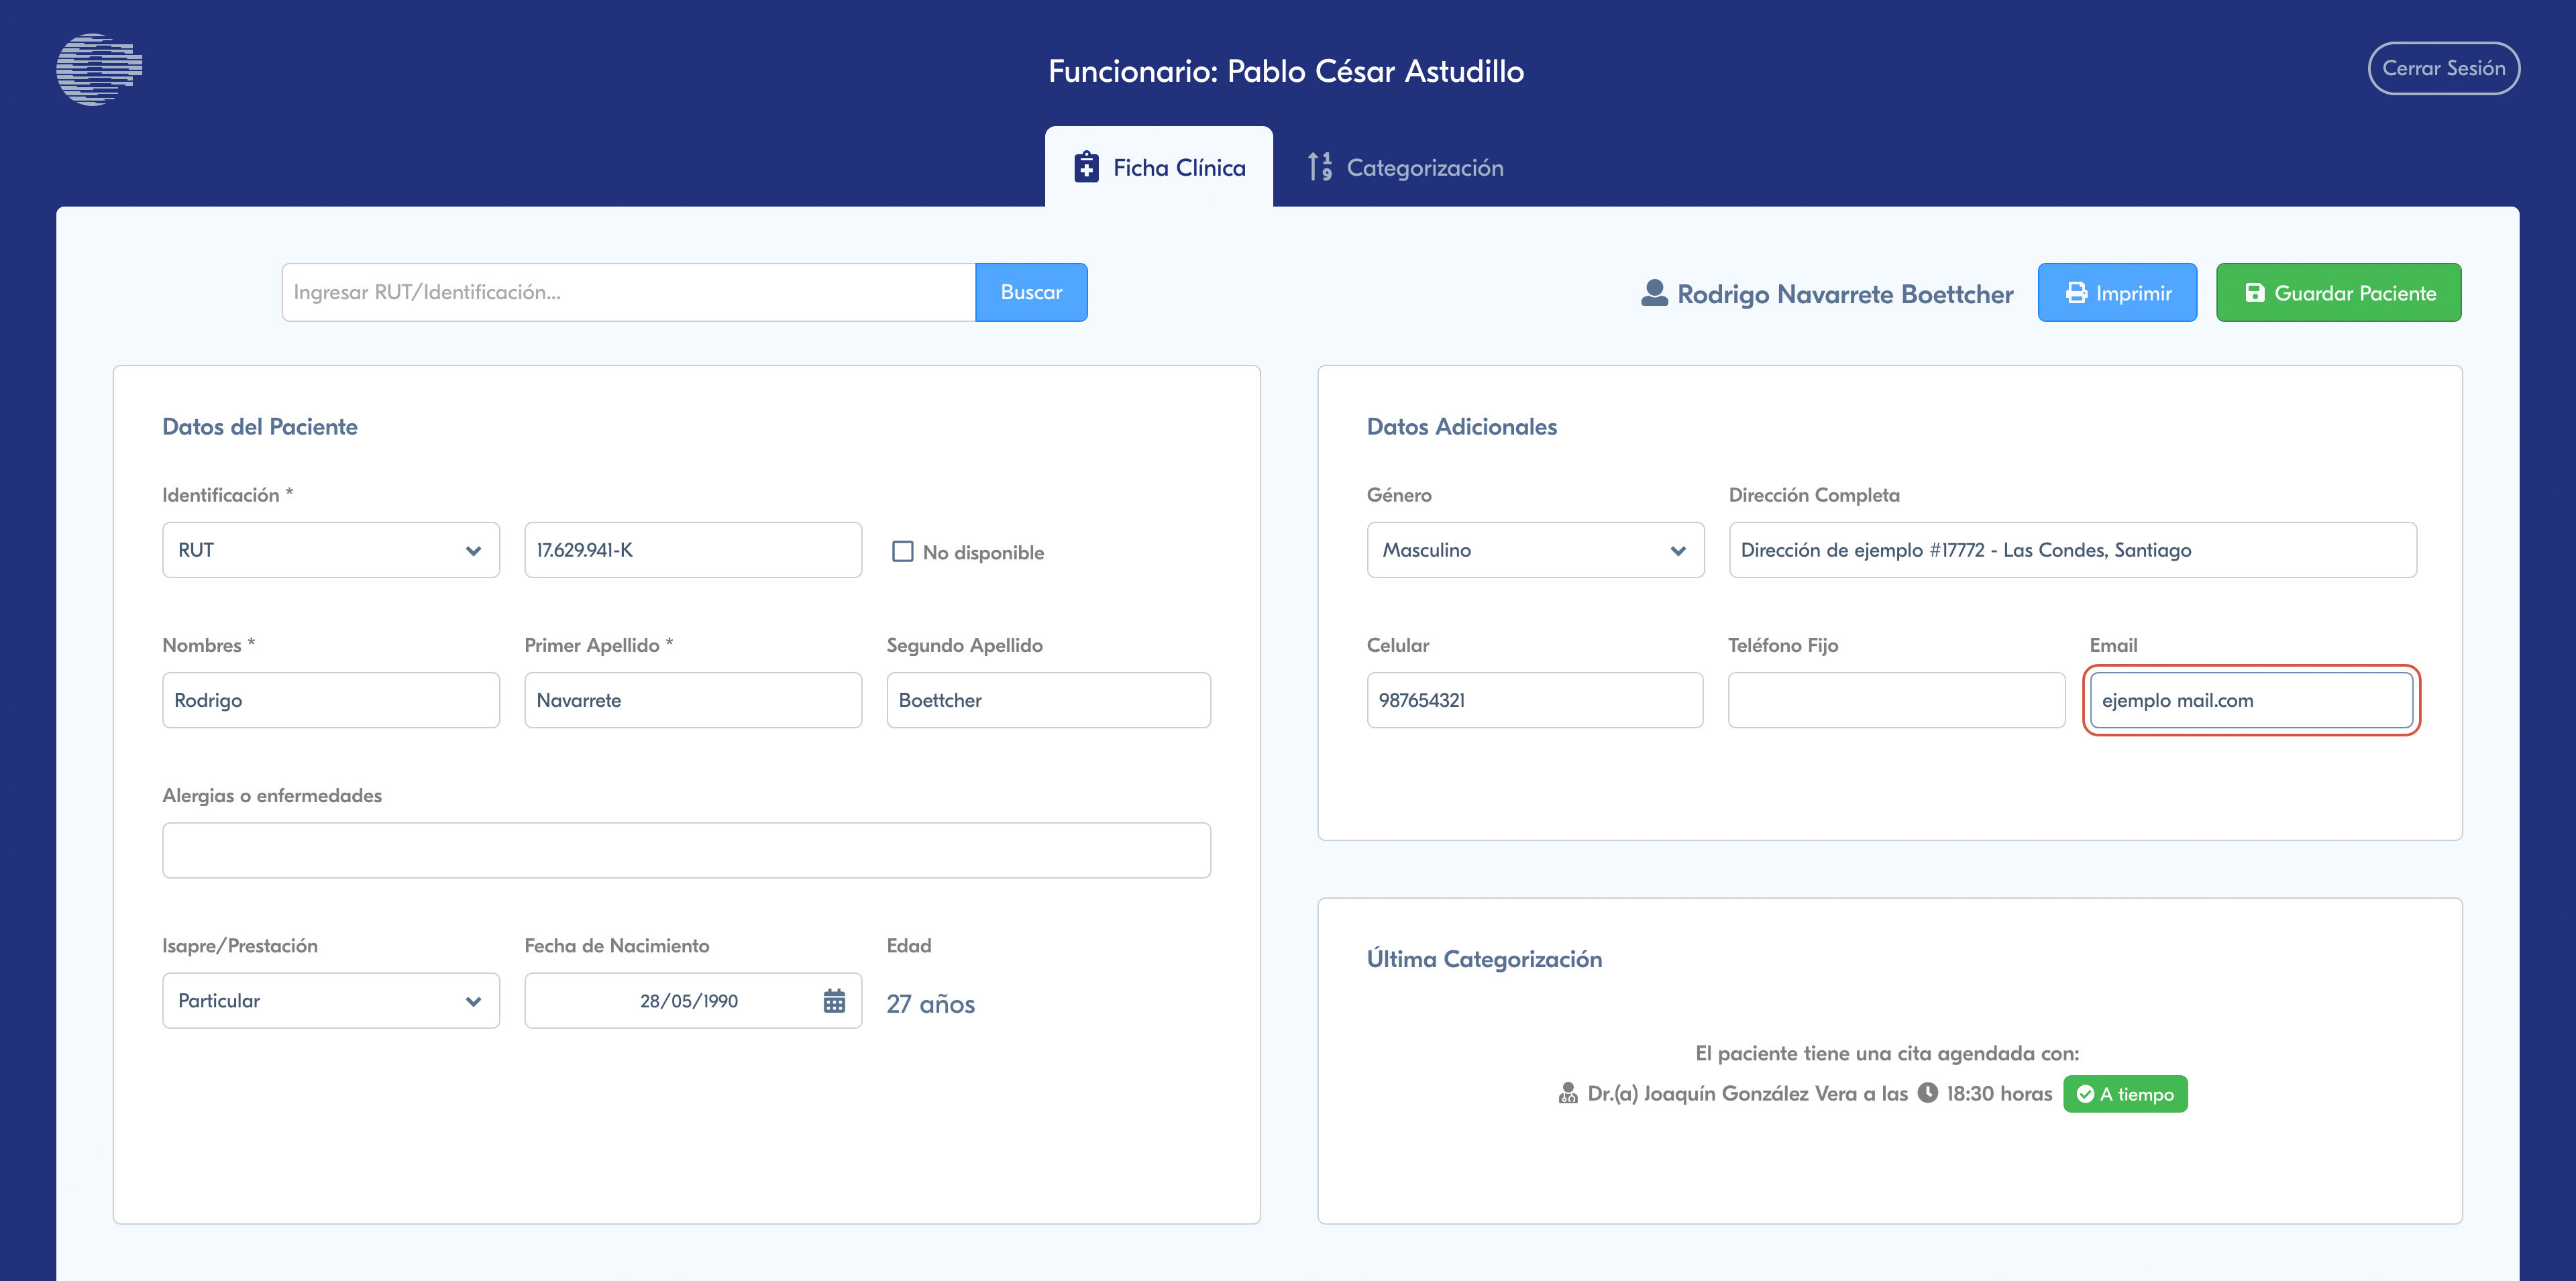2576x1281 pixels.
Task: Click the clock icon near 18:30 horas
Action: tap(1927, 1093)
